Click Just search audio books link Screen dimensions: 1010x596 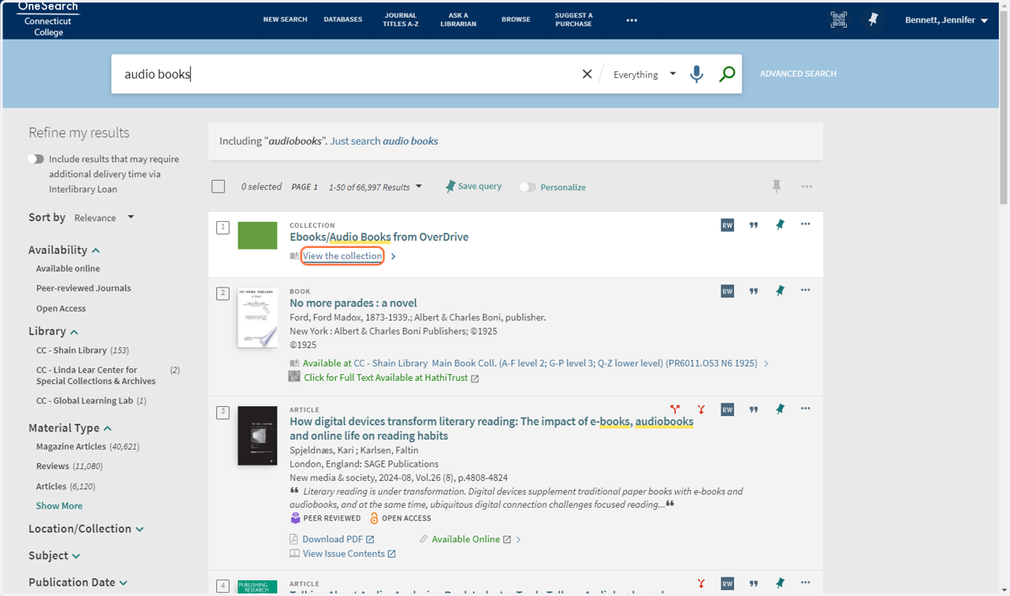tap(384, 141)
